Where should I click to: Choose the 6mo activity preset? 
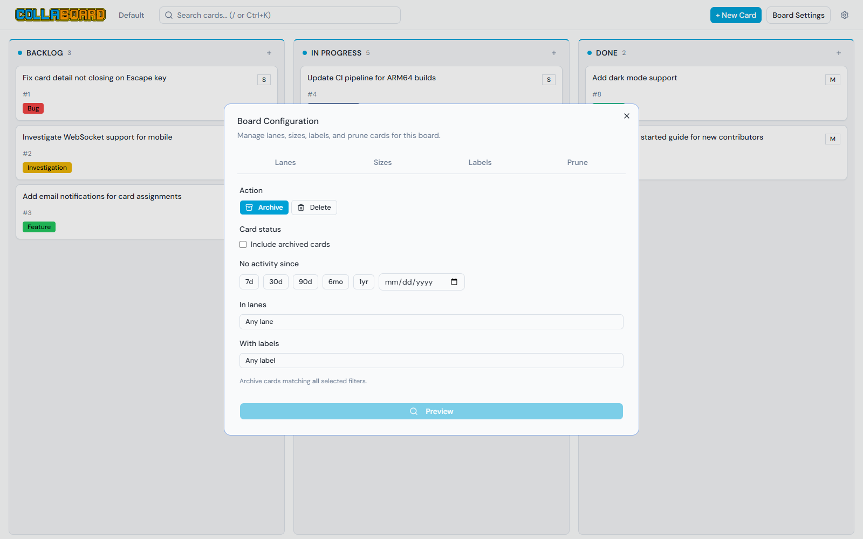335,282
